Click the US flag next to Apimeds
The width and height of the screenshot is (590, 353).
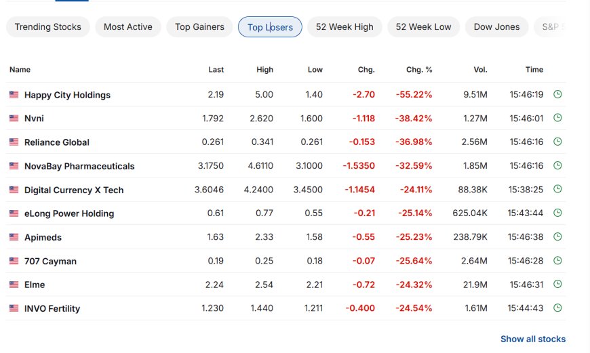tap(14, 237)
